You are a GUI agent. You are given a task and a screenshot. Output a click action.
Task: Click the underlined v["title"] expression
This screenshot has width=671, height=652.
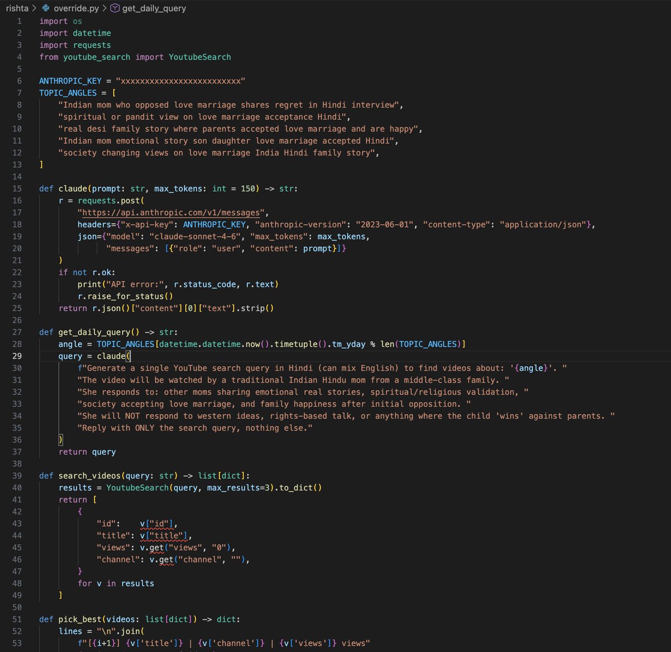[164, 536]
